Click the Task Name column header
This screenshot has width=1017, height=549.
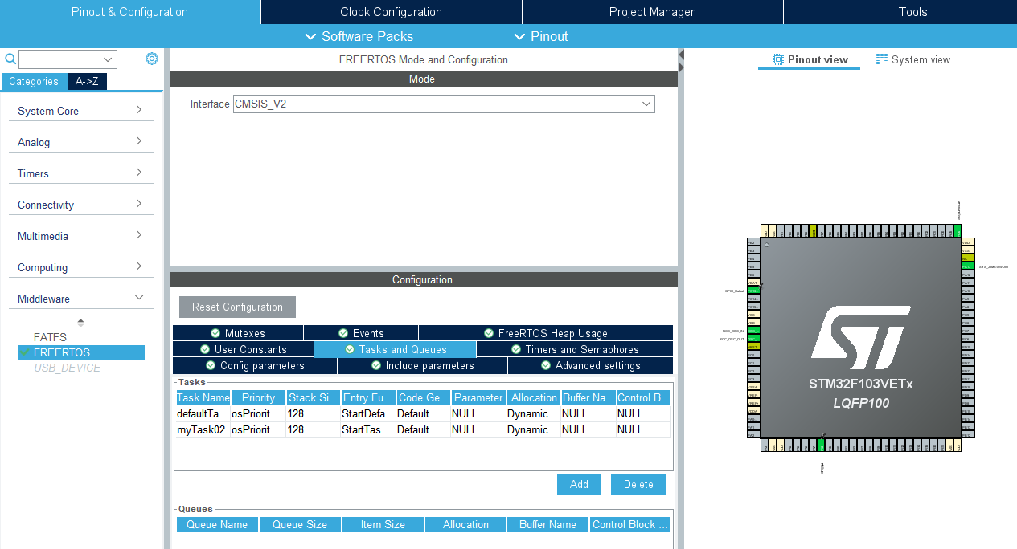coord(203,397)
